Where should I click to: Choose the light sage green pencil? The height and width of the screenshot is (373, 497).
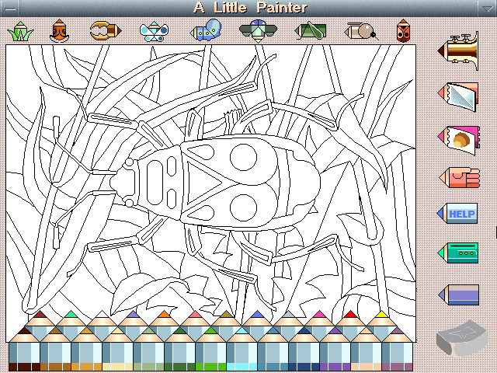click(148, 350)
